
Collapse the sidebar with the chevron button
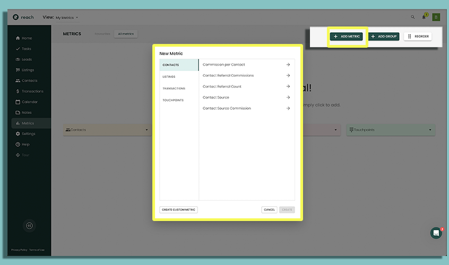point(30,225)
